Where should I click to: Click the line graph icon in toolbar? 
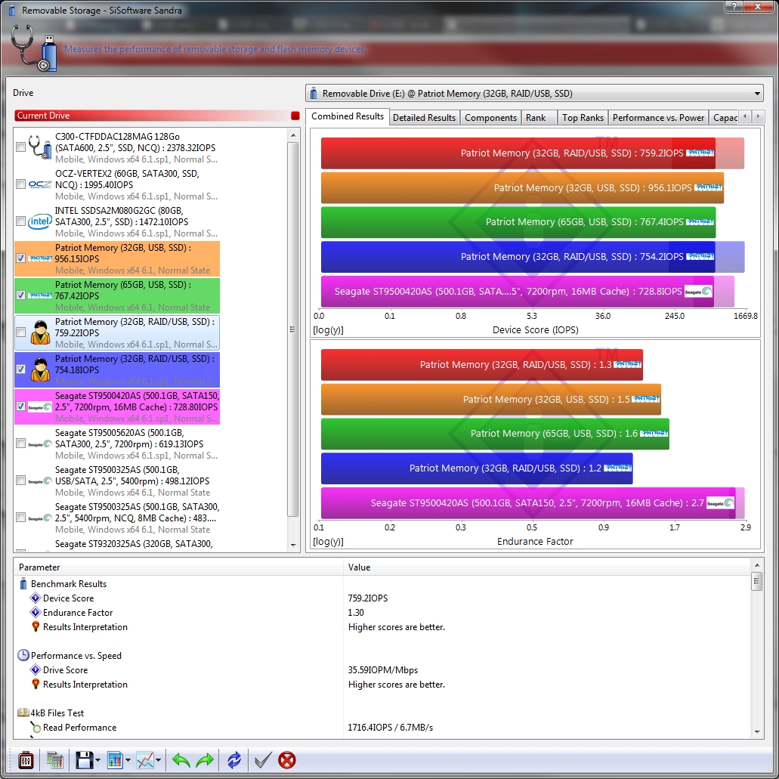coord(145,760)
